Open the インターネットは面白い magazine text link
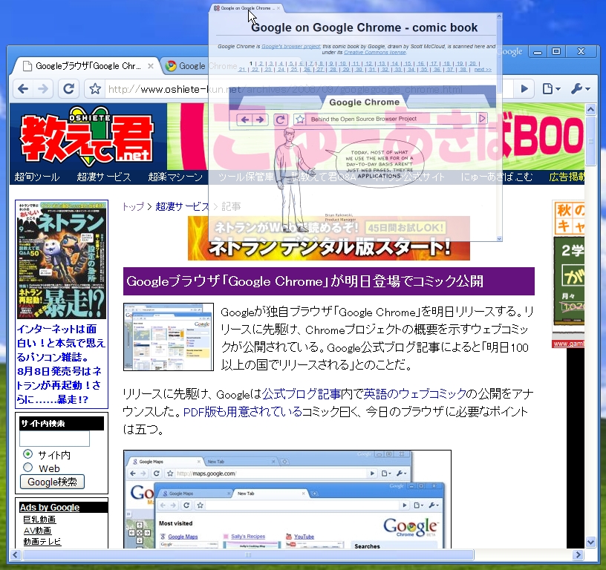This screenshot has width=606, height=570. coord(61,364)
